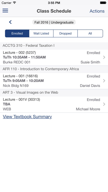Open View Textbook Summary link
108x192 pixels.
pyautogui.click(x=27, y=116)
